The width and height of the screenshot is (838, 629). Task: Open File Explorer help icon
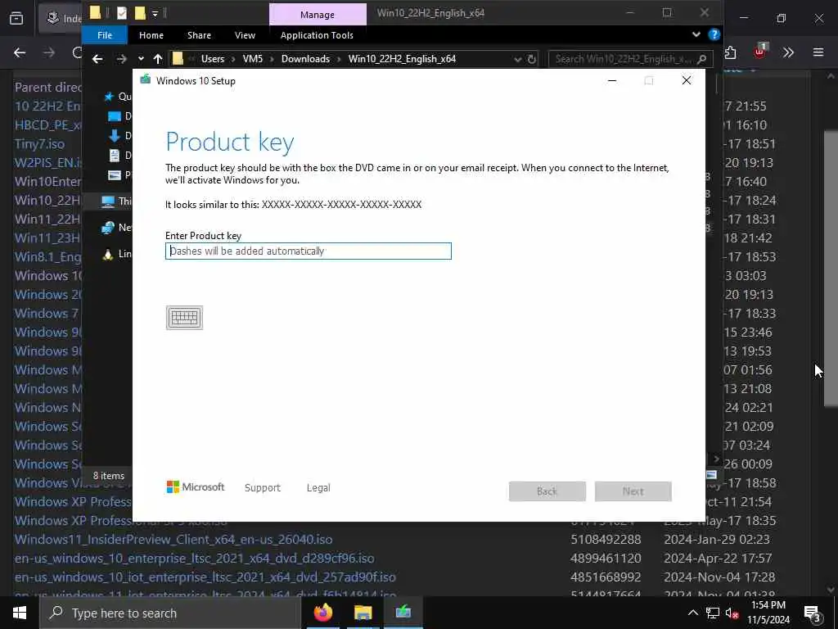click(x=714, y=34)
